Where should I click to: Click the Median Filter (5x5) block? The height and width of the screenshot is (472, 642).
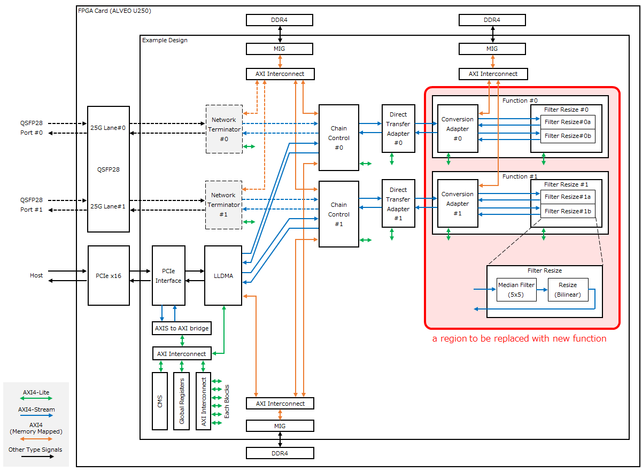[x=516, y=290]
